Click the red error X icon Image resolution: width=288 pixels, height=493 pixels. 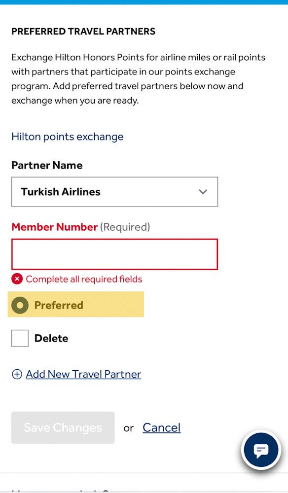[17, 279]
